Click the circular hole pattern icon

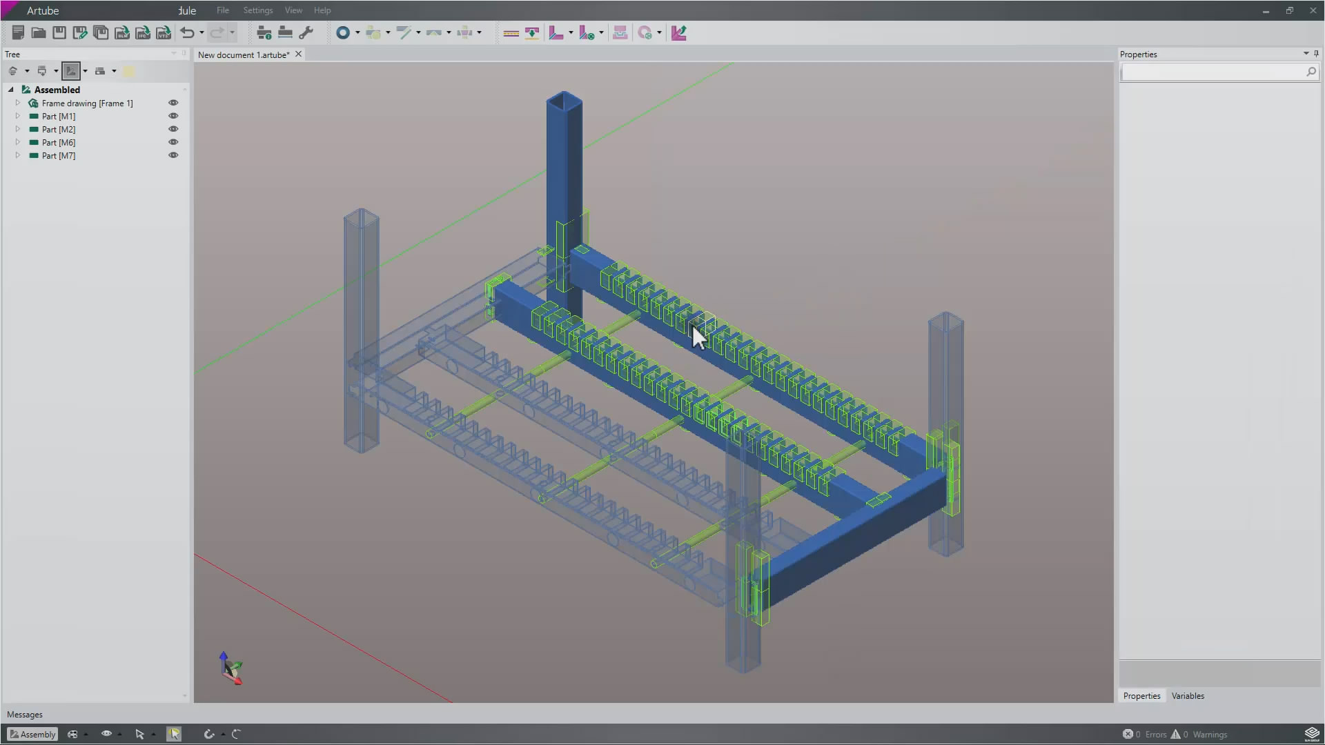coord(645,32)
